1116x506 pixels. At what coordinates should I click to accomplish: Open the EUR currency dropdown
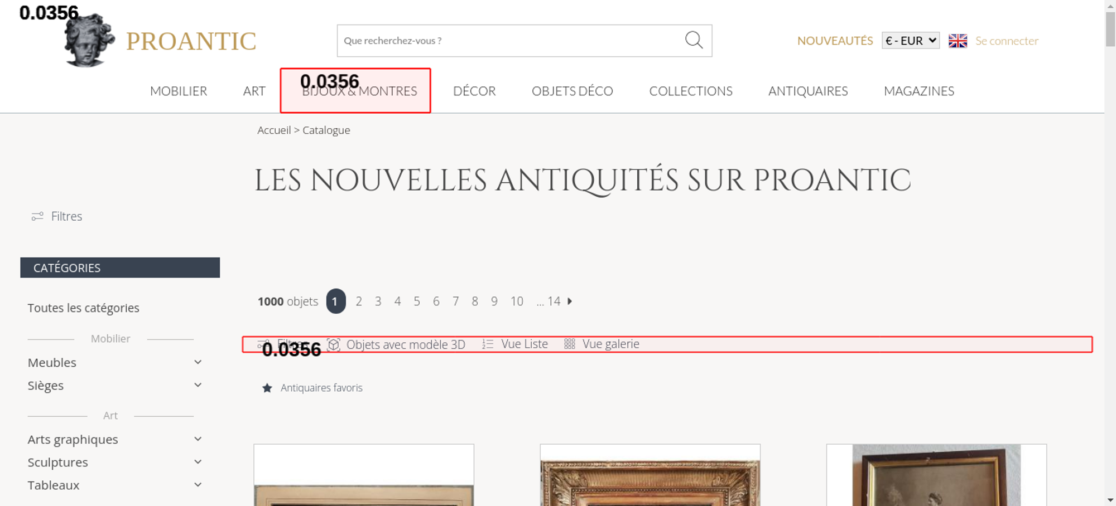[910, 41]
